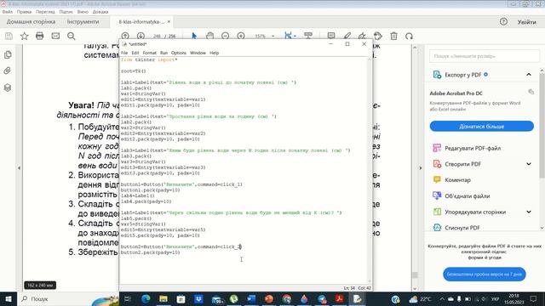Viewport: 545px width, 306px height.
Task: Expand the left navigation pane arrow
Action: pos(19,168)
